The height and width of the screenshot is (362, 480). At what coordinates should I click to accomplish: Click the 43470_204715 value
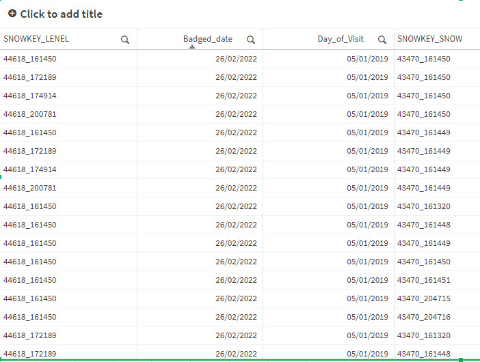(423, 298)
